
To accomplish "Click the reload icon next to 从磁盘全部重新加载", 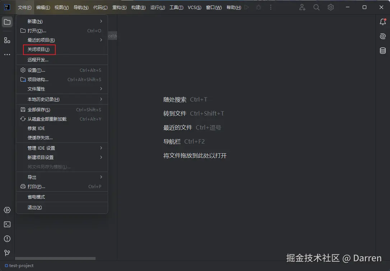I will point(23,119).
